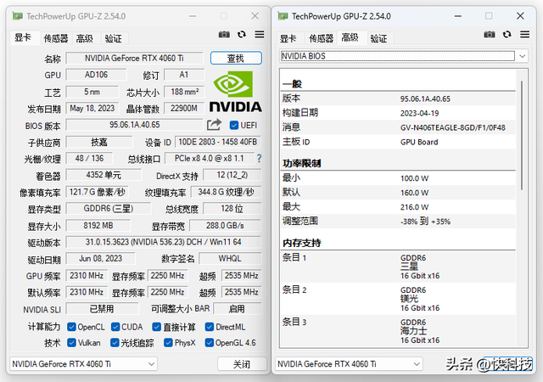Click power limit 默认 row 160.0 W
The width and height of the screenshot is (543, 382).
tap(398, 193)
